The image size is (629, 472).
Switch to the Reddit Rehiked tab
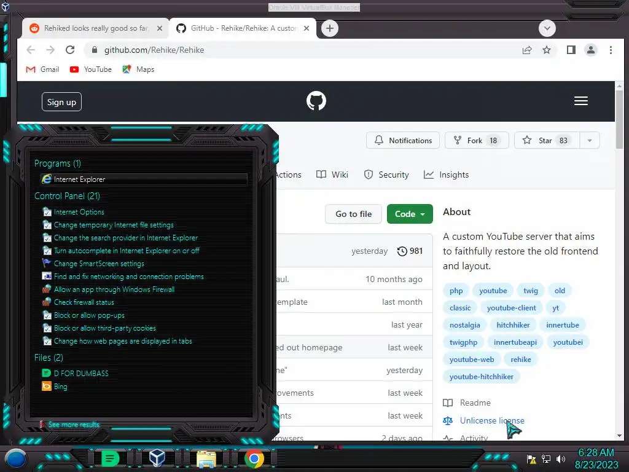(x=95, y=28)
